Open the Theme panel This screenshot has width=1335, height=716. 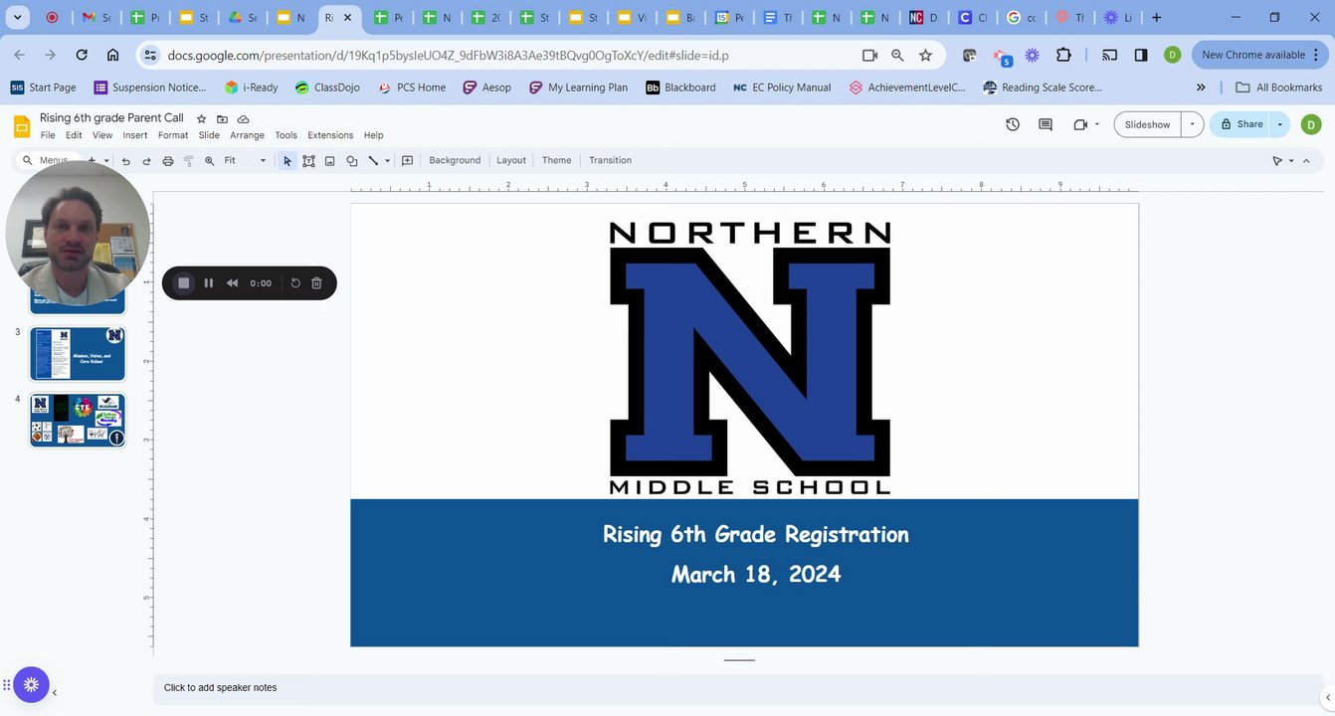[557, 160]
